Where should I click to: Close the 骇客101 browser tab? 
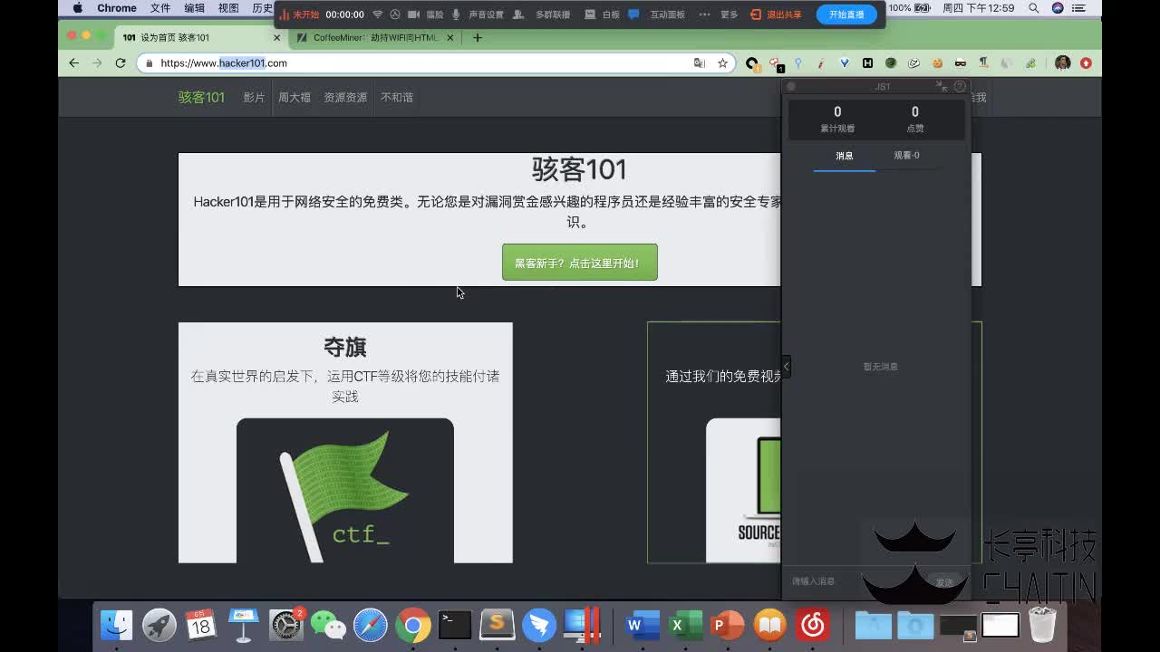(x=276, y=38)
